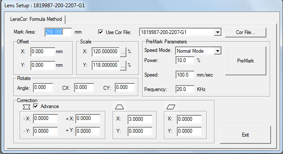
Task: Click the Lens Setup window title text
Action: click(45, 6)
